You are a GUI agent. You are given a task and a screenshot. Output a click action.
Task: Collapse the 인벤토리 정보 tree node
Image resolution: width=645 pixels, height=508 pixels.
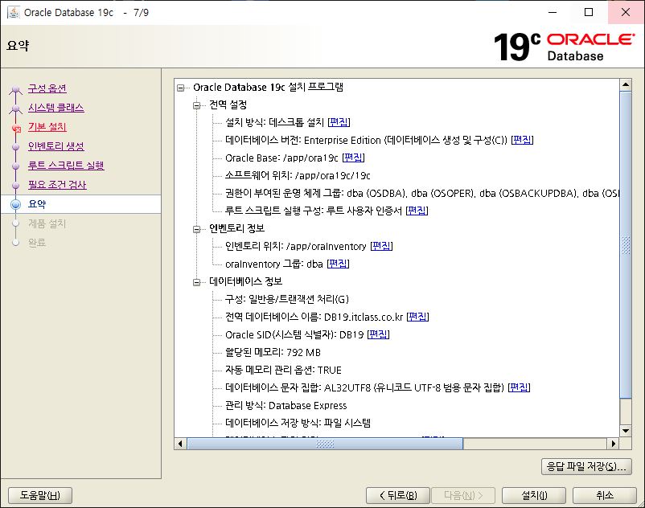coord(196,229)
